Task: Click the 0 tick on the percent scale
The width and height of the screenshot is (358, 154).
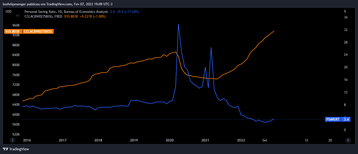Action: [345, 130]
